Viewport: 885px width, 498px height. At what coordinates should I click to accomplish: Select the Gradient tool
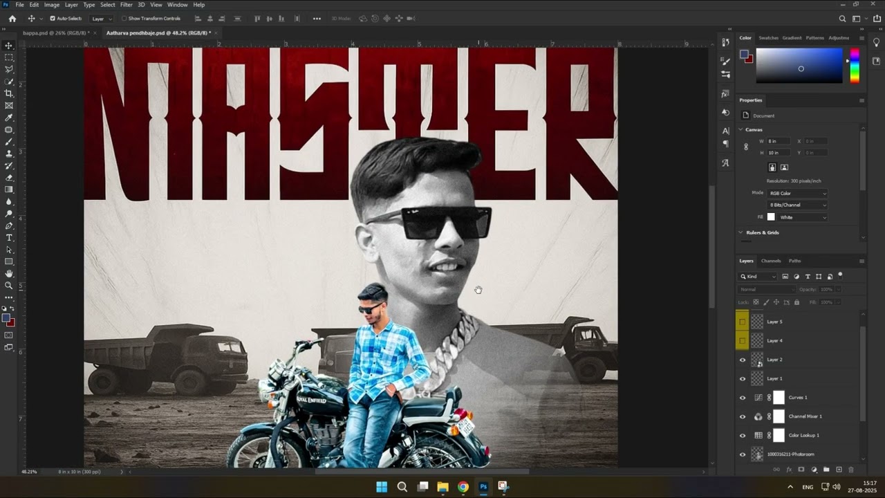[x=9, y=190]
